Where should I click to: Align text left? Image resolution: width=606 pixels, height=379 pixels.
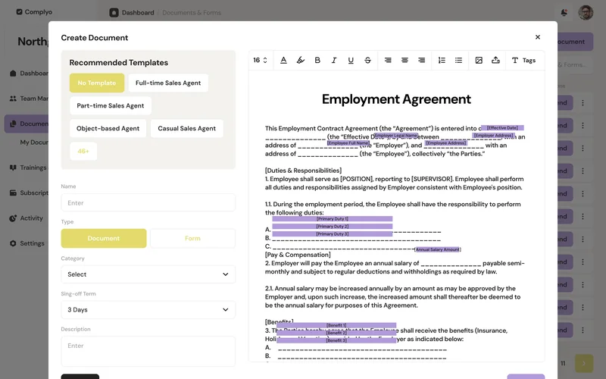388,61
